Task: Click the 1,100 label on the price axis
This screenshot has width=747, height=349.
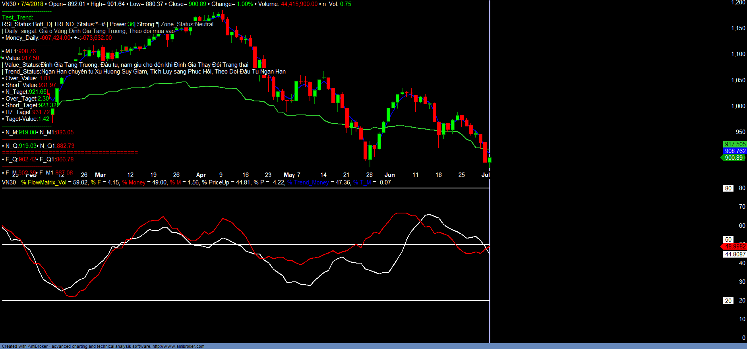Action: (x=738, y=54)
